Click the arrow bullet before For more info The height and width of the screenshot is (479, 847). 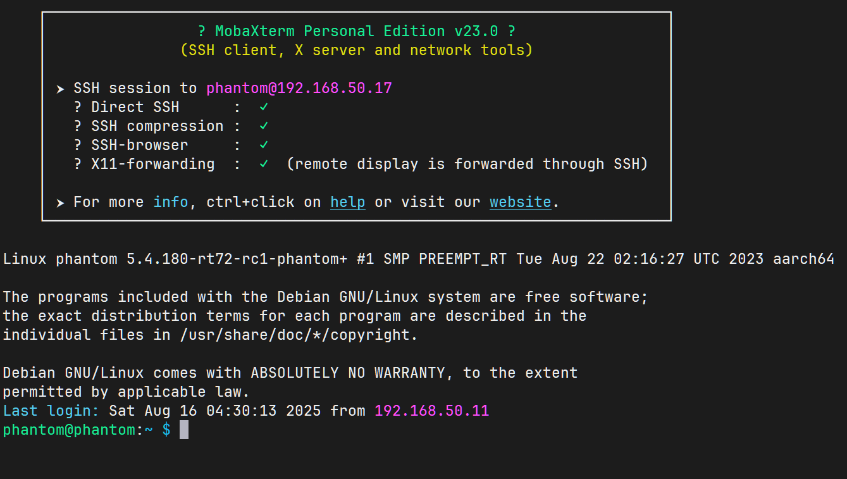pos(60,202)
